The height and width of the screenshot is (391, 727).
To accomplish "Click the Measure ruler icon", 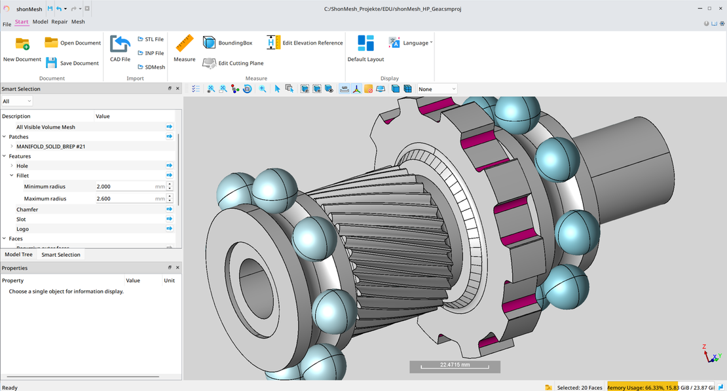I will pos(184,44).
